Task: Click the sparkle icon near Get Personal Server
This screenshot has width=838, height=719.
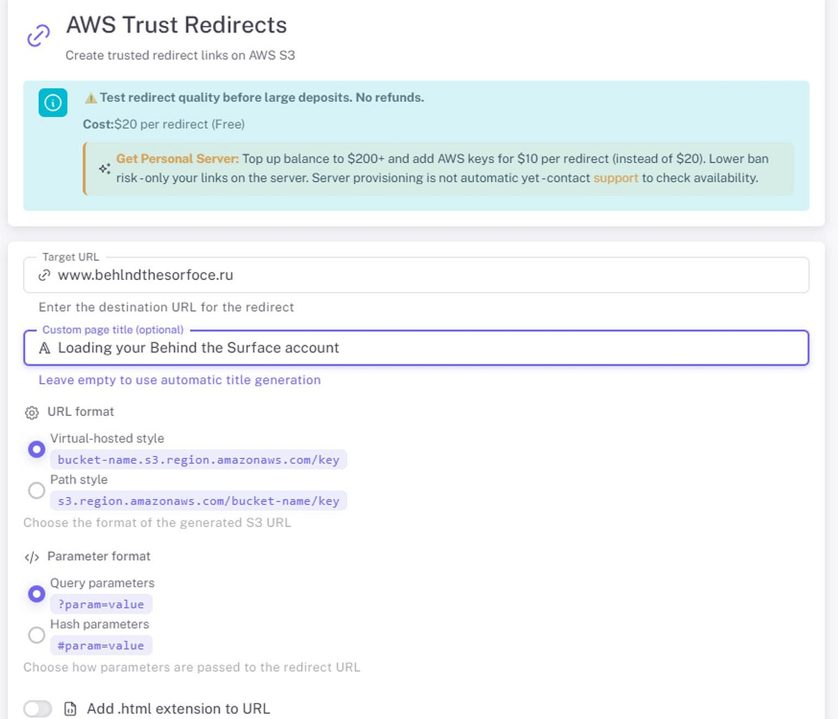Action: pyautogui.click(x=104, y=169)
